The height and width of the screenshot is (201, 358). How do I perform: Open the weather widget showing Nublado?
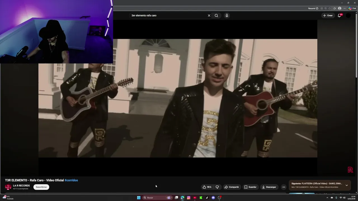tap(8, 198)
